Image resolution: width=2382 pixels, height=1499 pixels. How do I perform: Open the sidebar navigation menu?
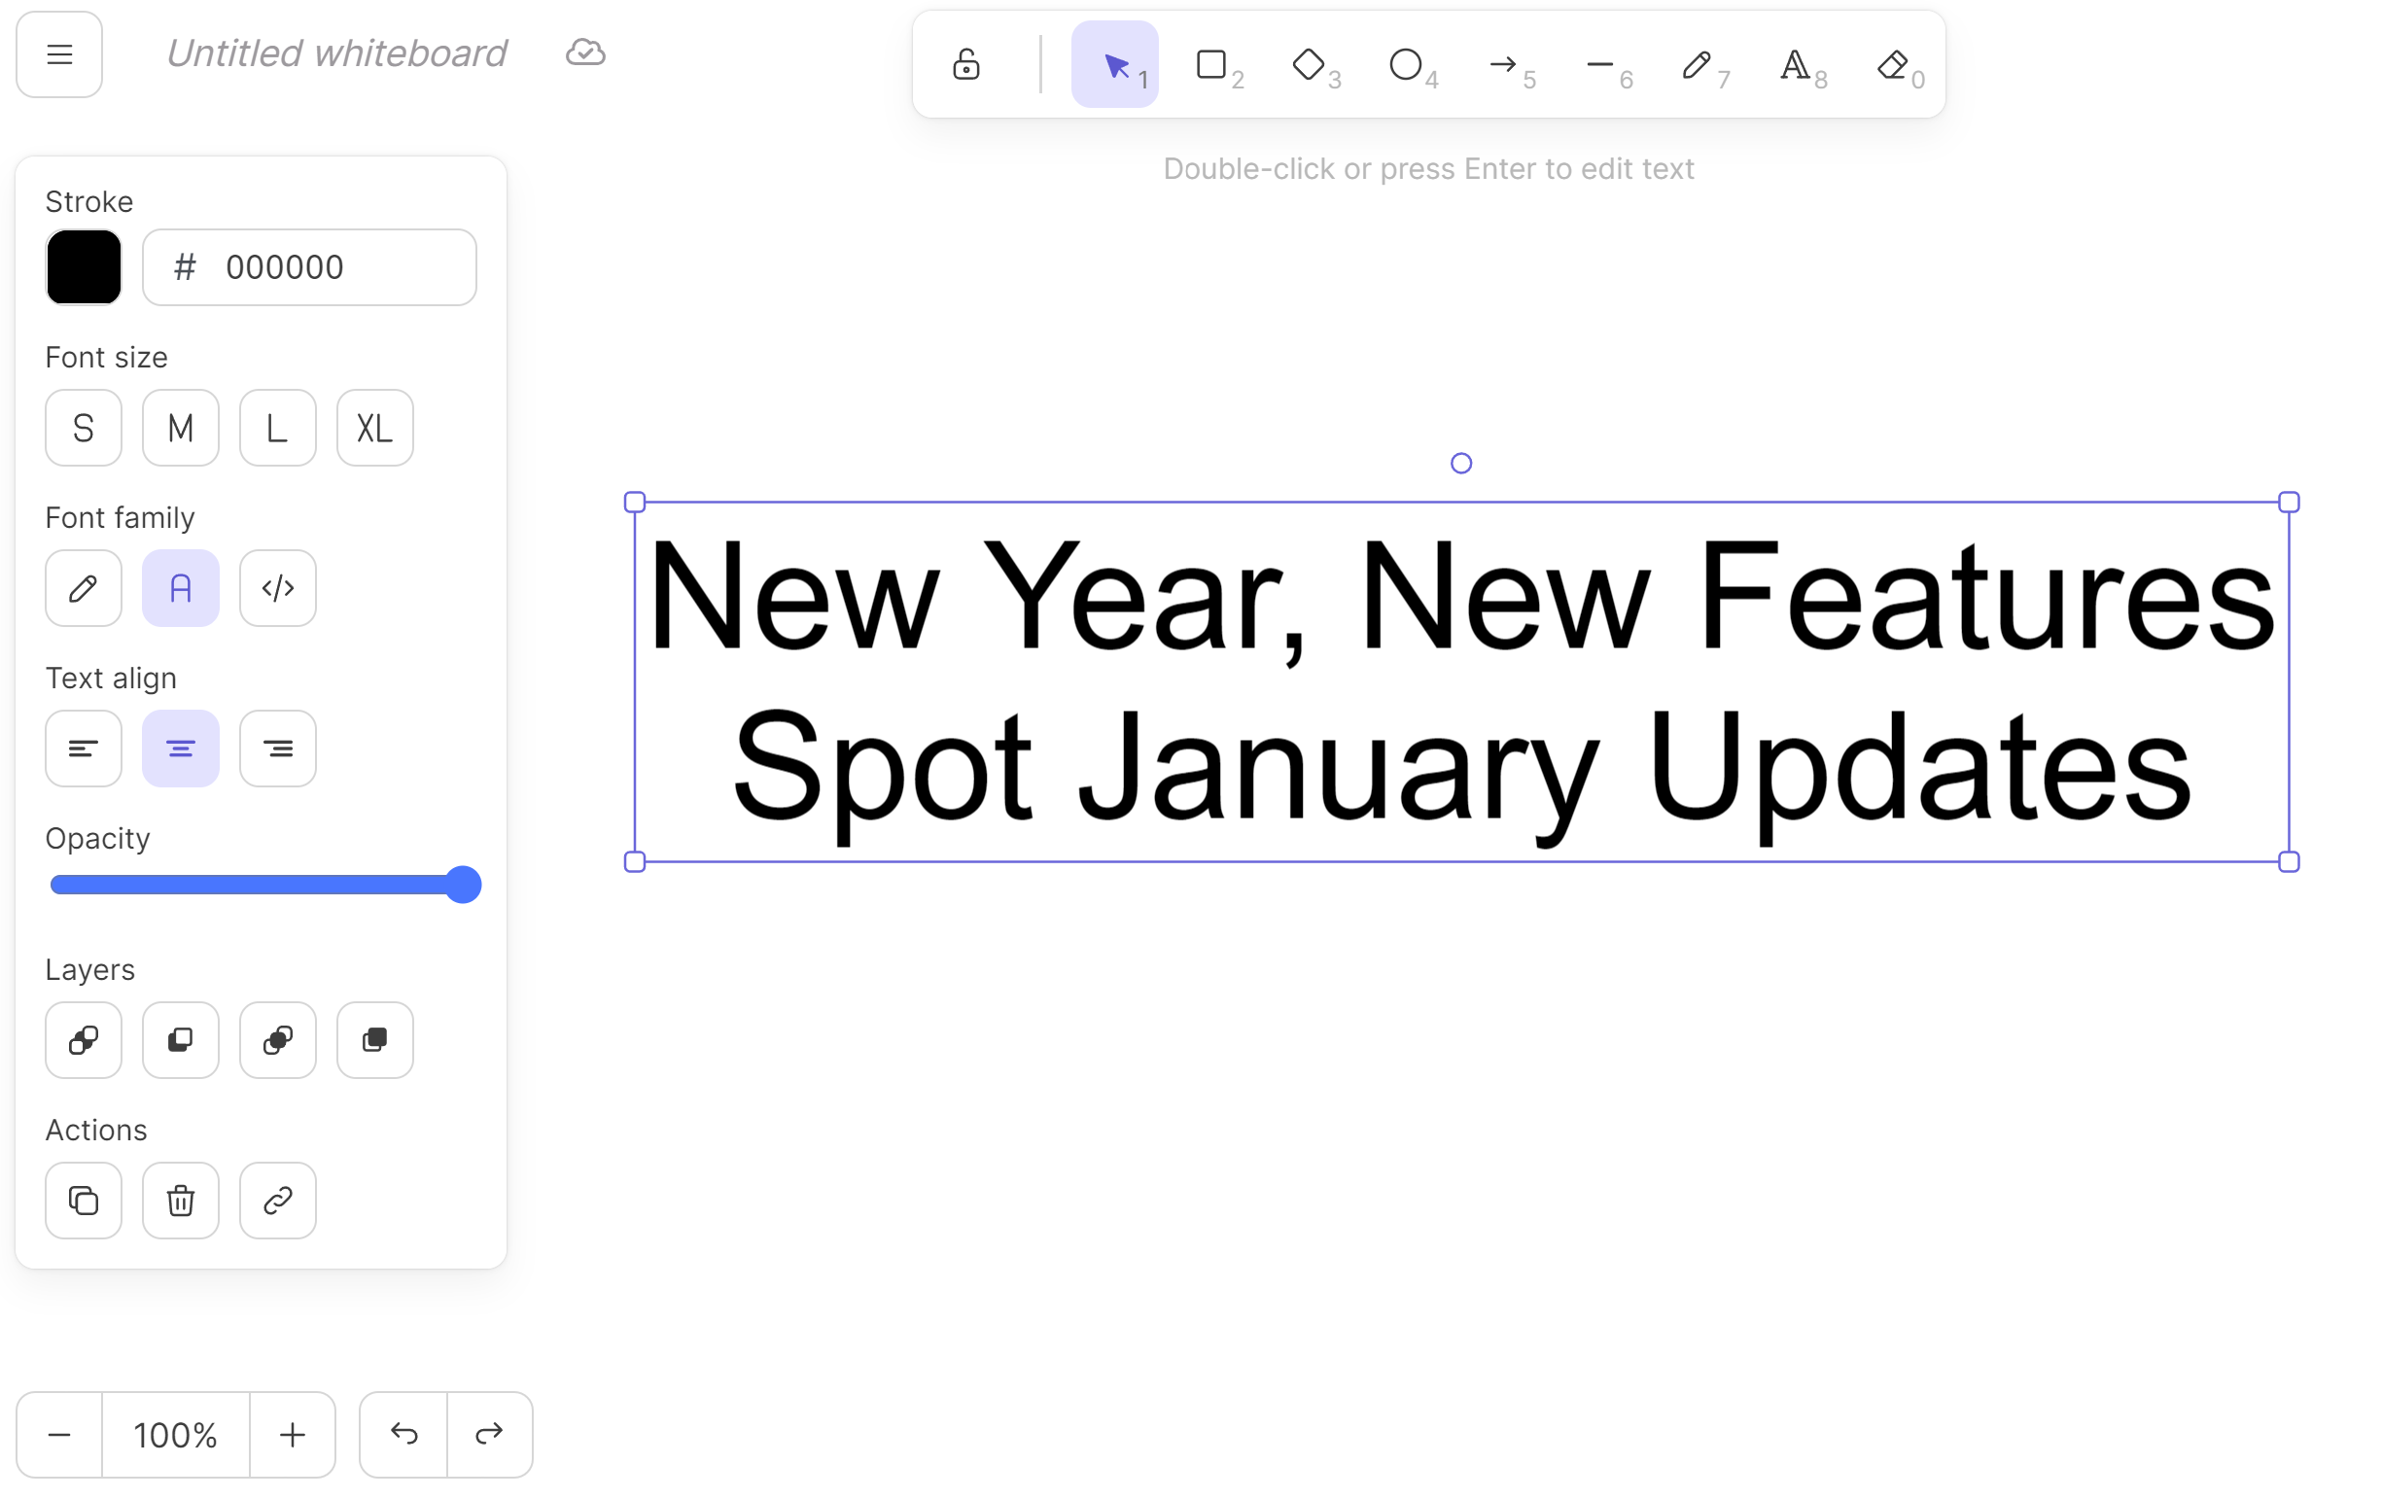click(57, 53)
